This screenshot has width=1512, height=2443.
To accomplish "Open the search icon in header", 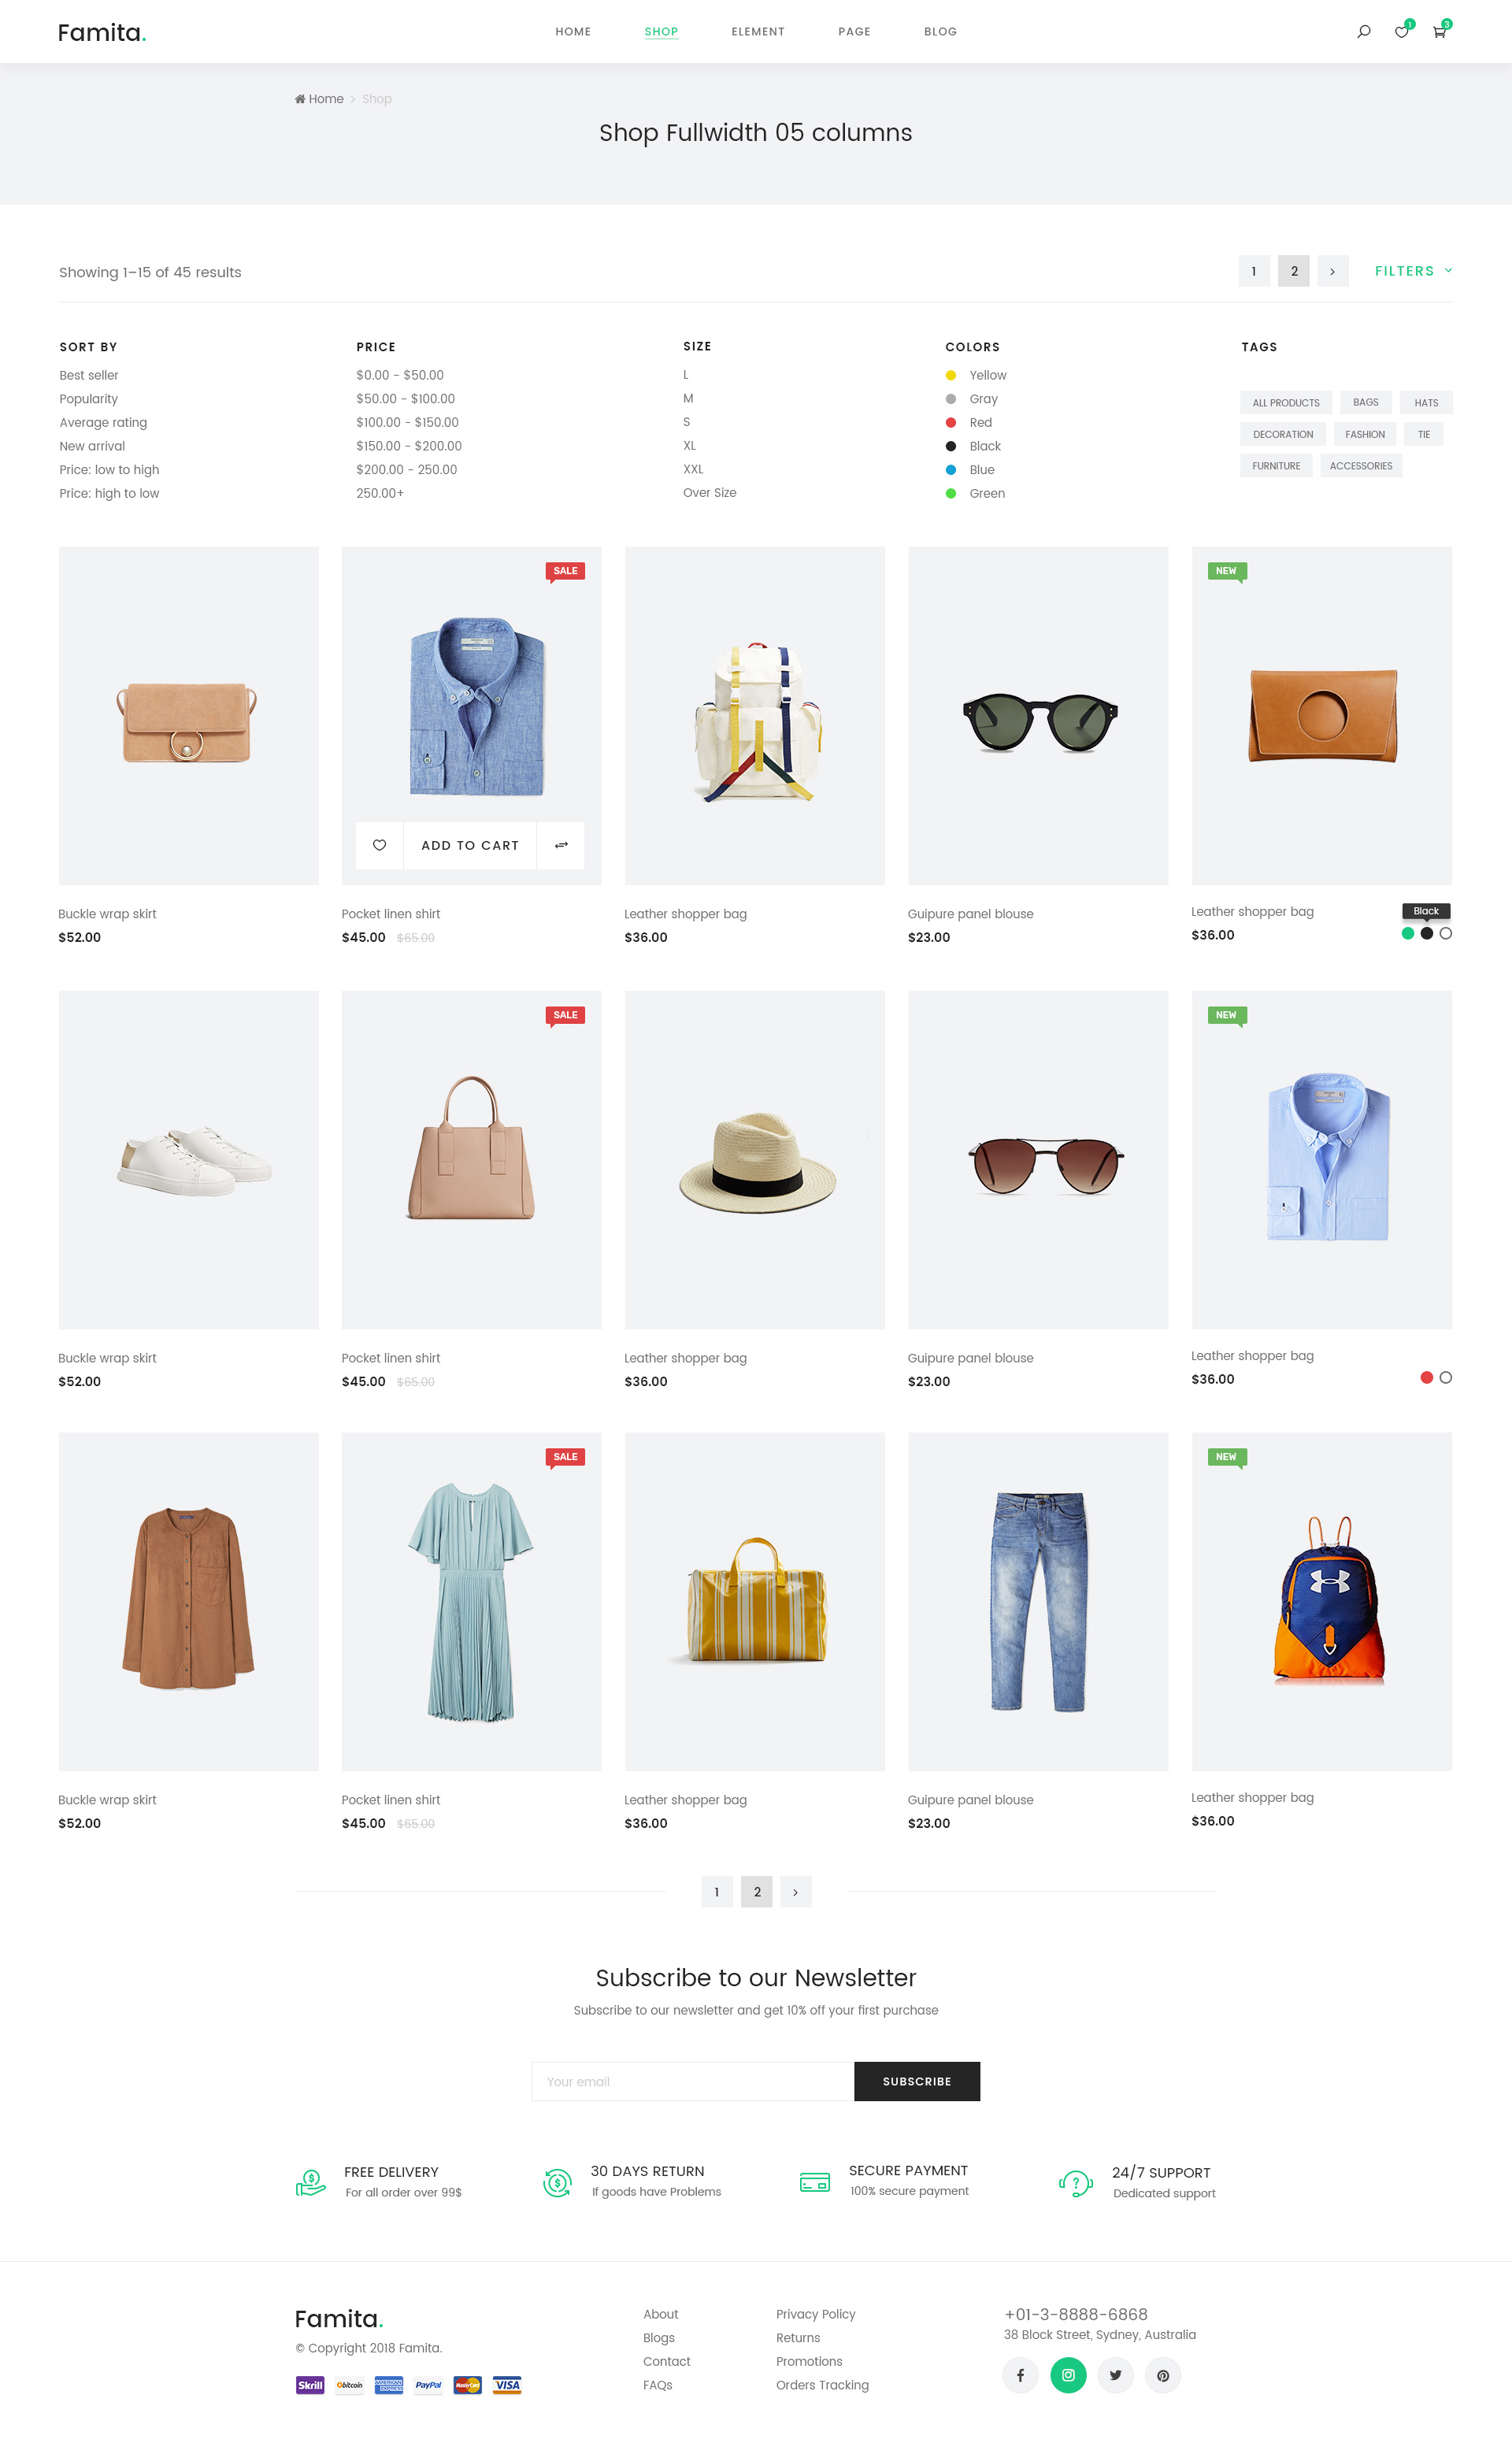I will tap(1363, 32).
